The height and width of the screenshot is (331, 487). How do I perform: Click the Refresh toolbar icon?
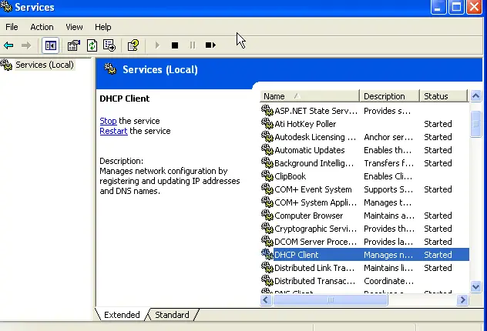click(92, 45)
